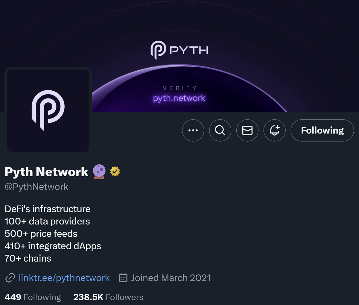Click the calendar icon beside Joined March 2021

(x=123, y=278)
